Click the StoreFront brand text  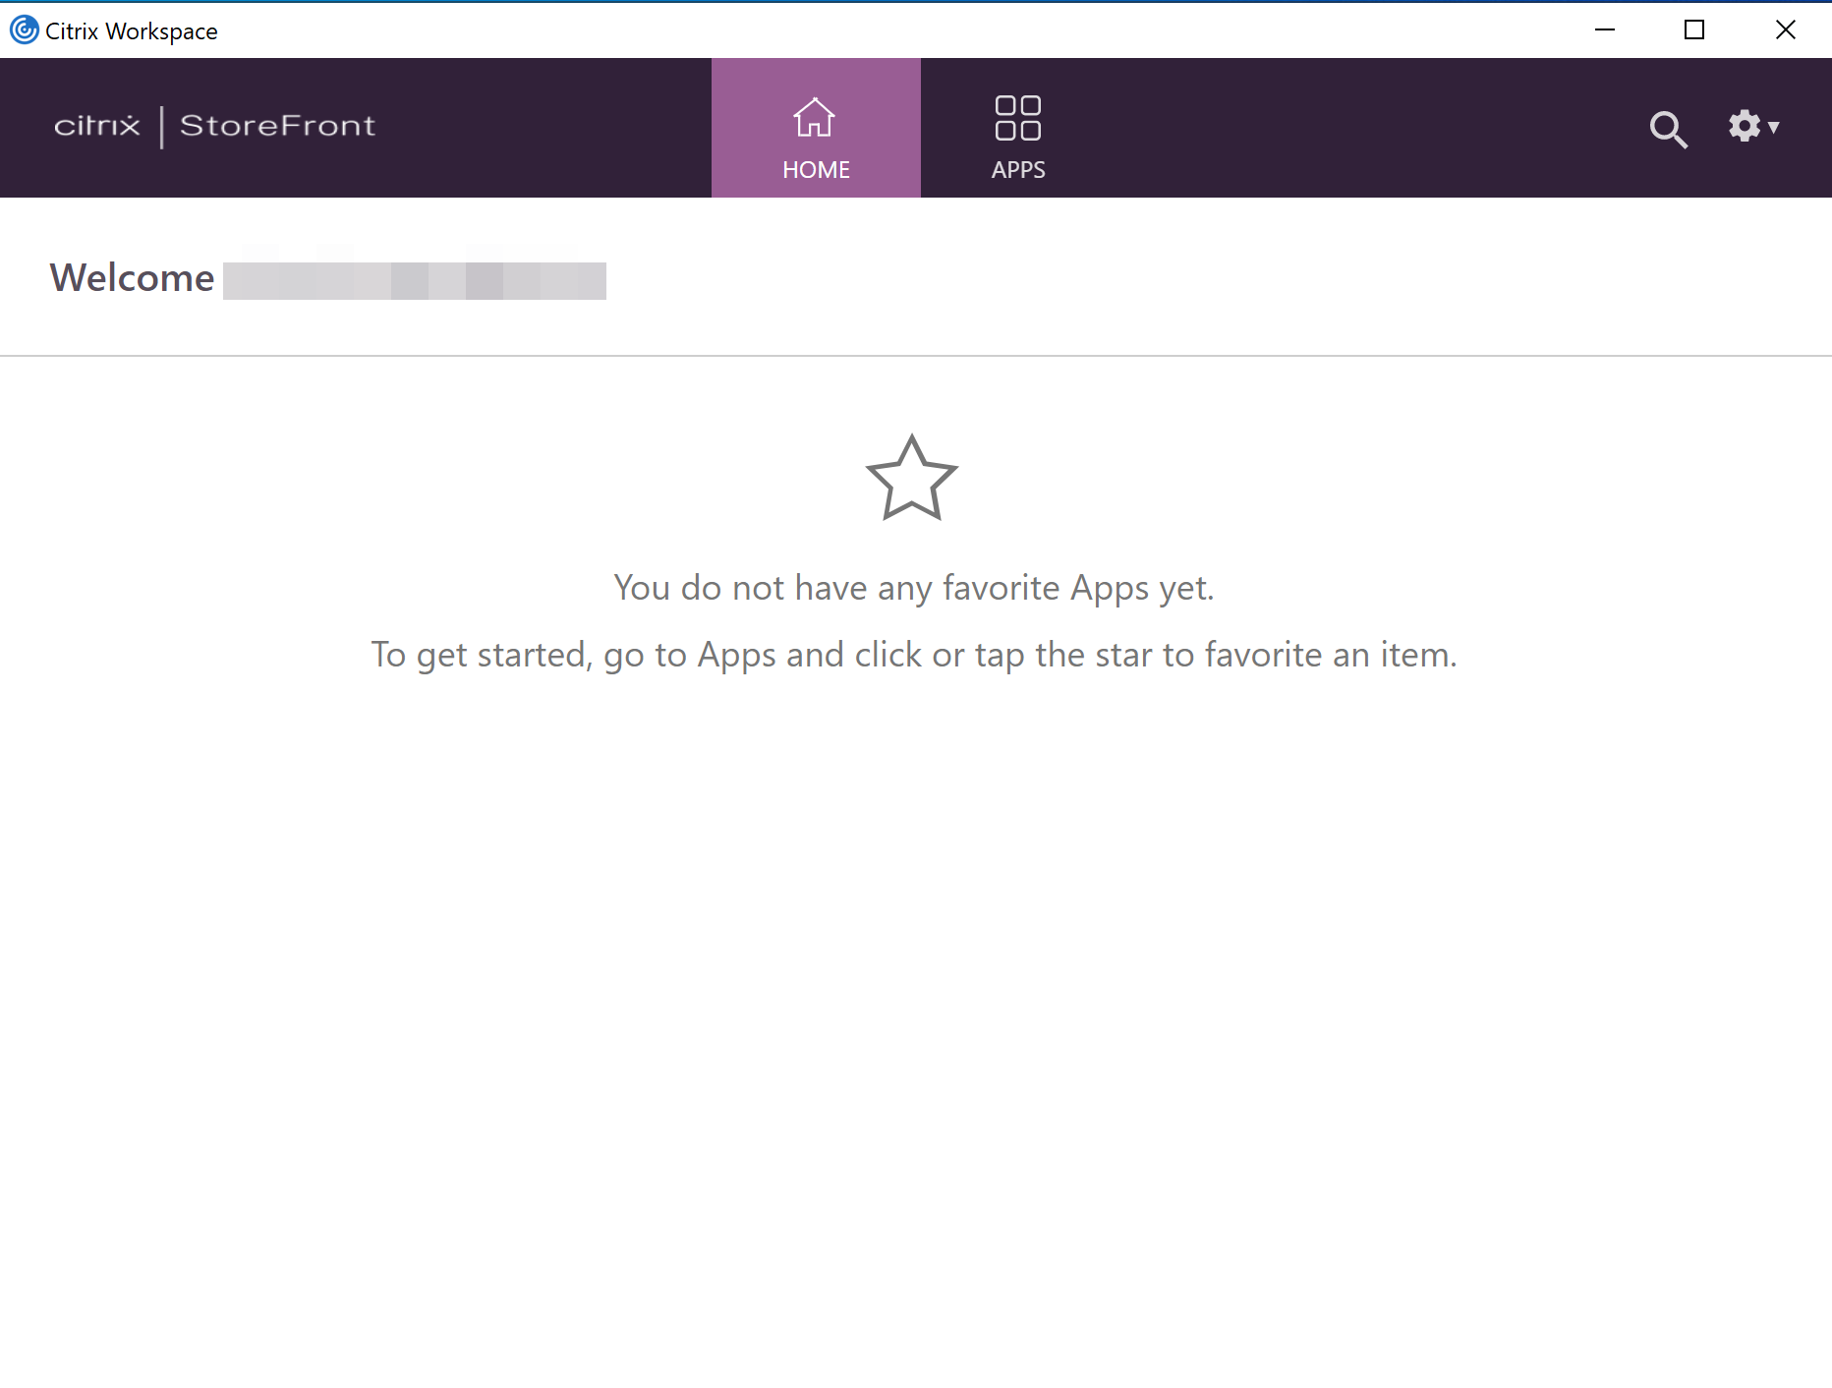point(277,126)
